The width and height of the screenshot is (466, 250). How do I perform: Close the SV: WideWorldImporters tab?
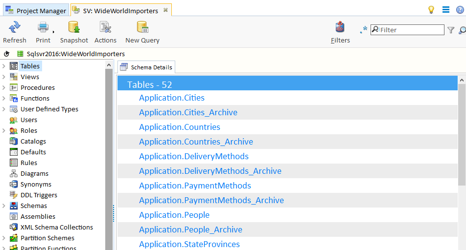click(x=165, y=10)
